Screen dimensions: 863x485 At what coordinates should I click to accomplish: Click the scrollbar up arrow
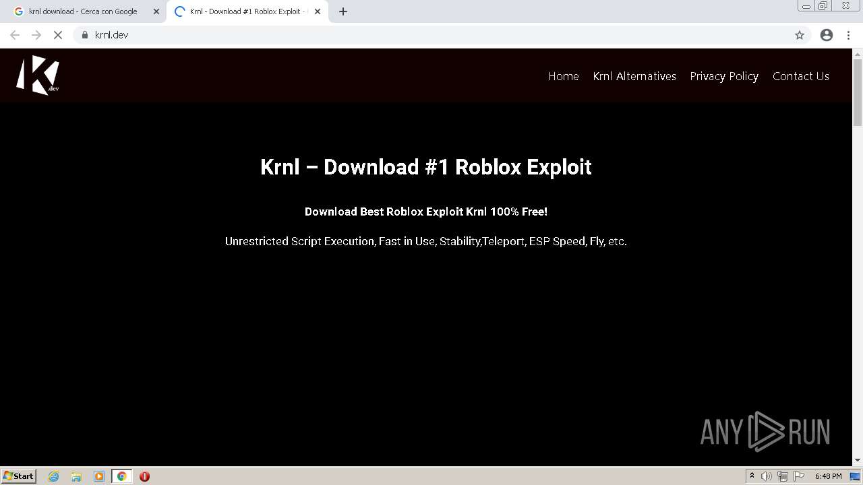tap(858, 54)
